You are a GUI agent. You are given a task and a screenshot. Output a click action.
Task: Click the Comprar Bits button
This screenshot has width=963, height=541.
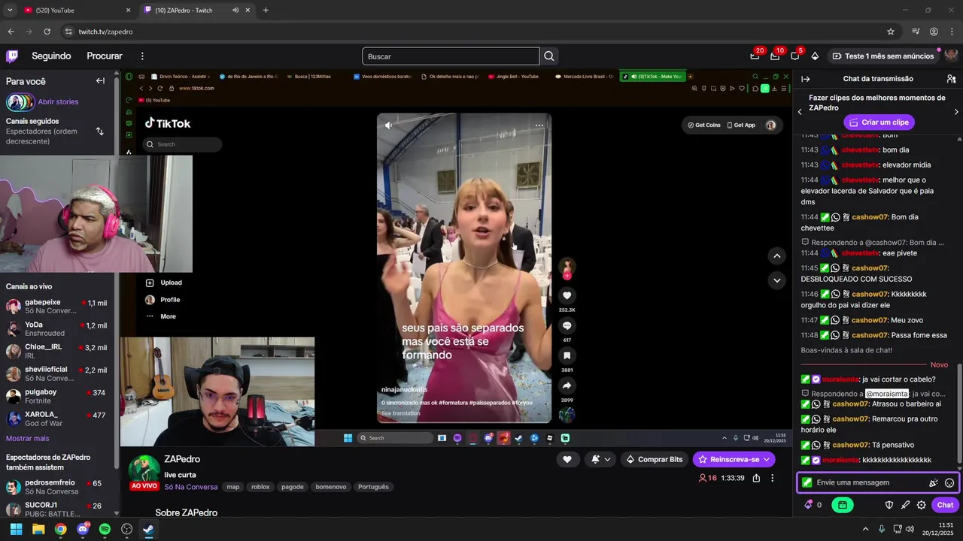point(654,459)
